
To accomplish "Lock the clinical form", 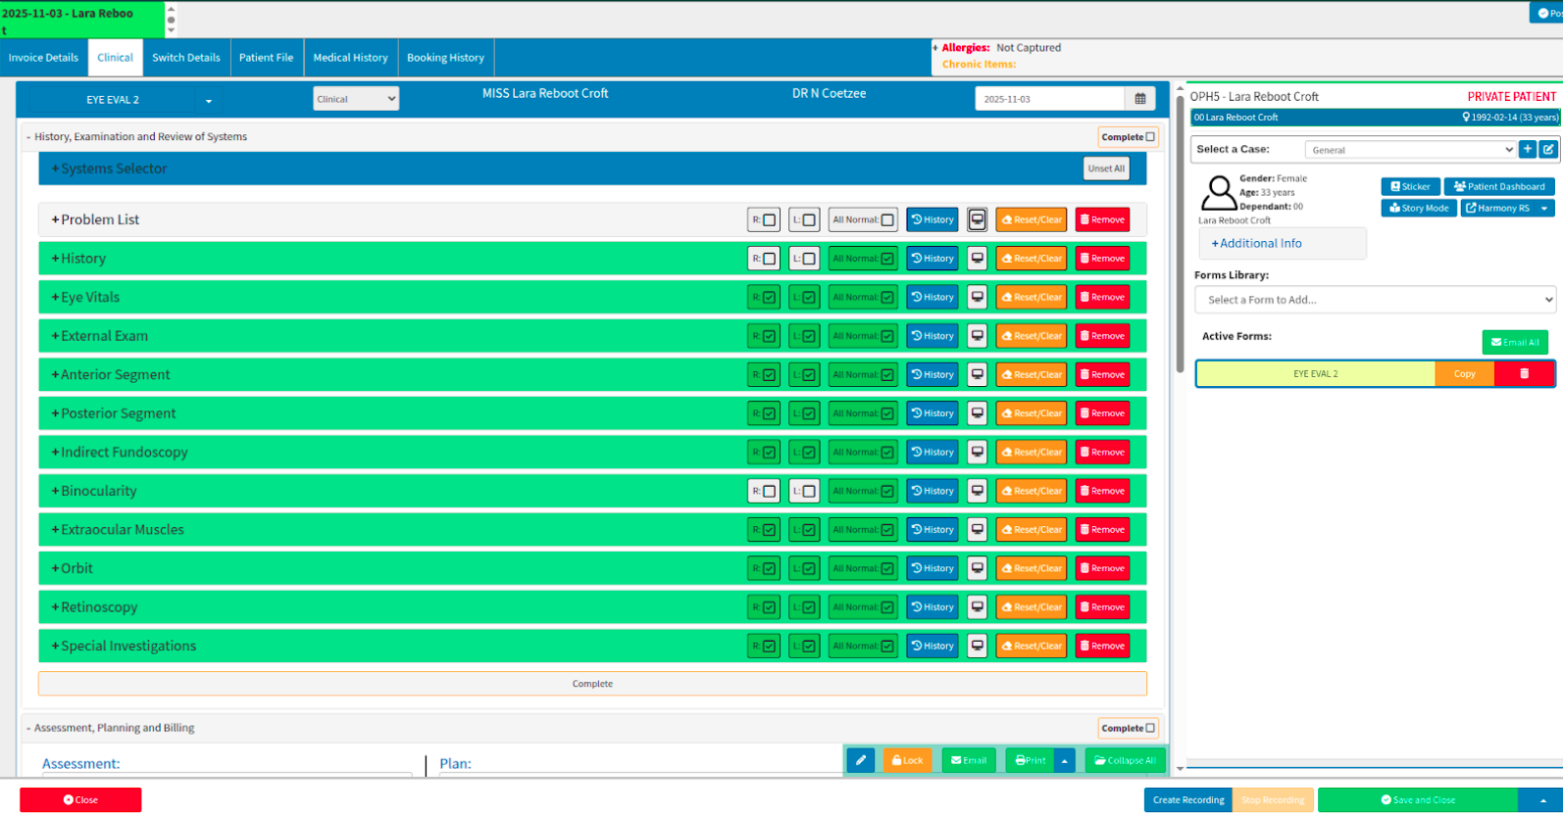I will tap(907, 760).
